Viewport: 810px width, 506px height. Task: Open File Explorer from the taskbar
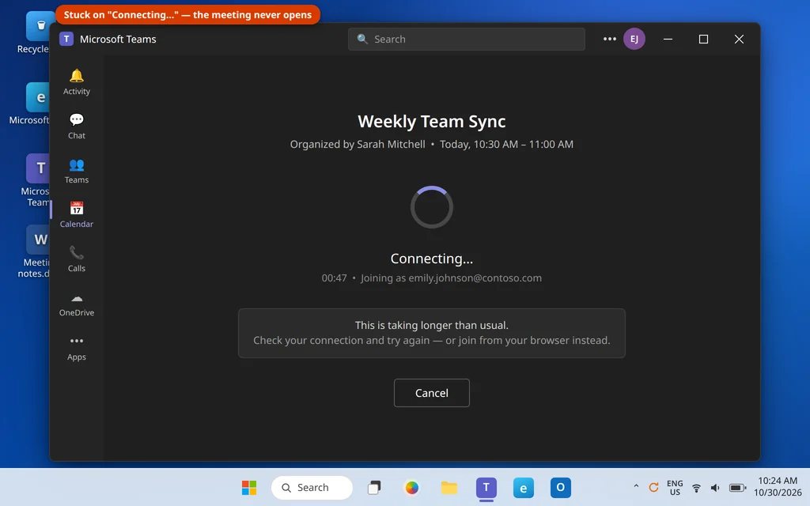(x=449, y=487)
